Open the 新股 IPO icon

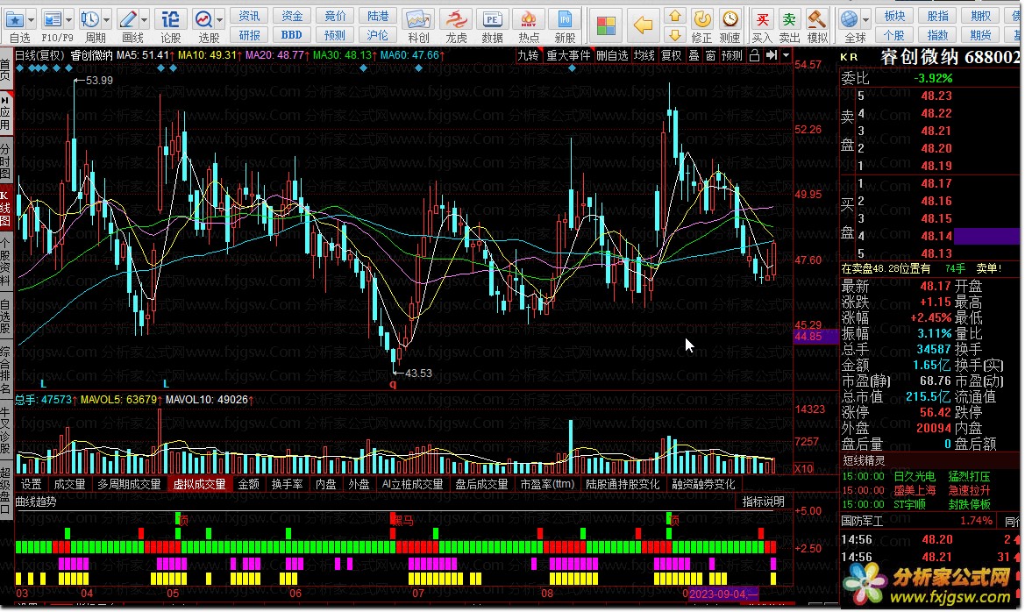pyautogui.click(x=565, y=19)
